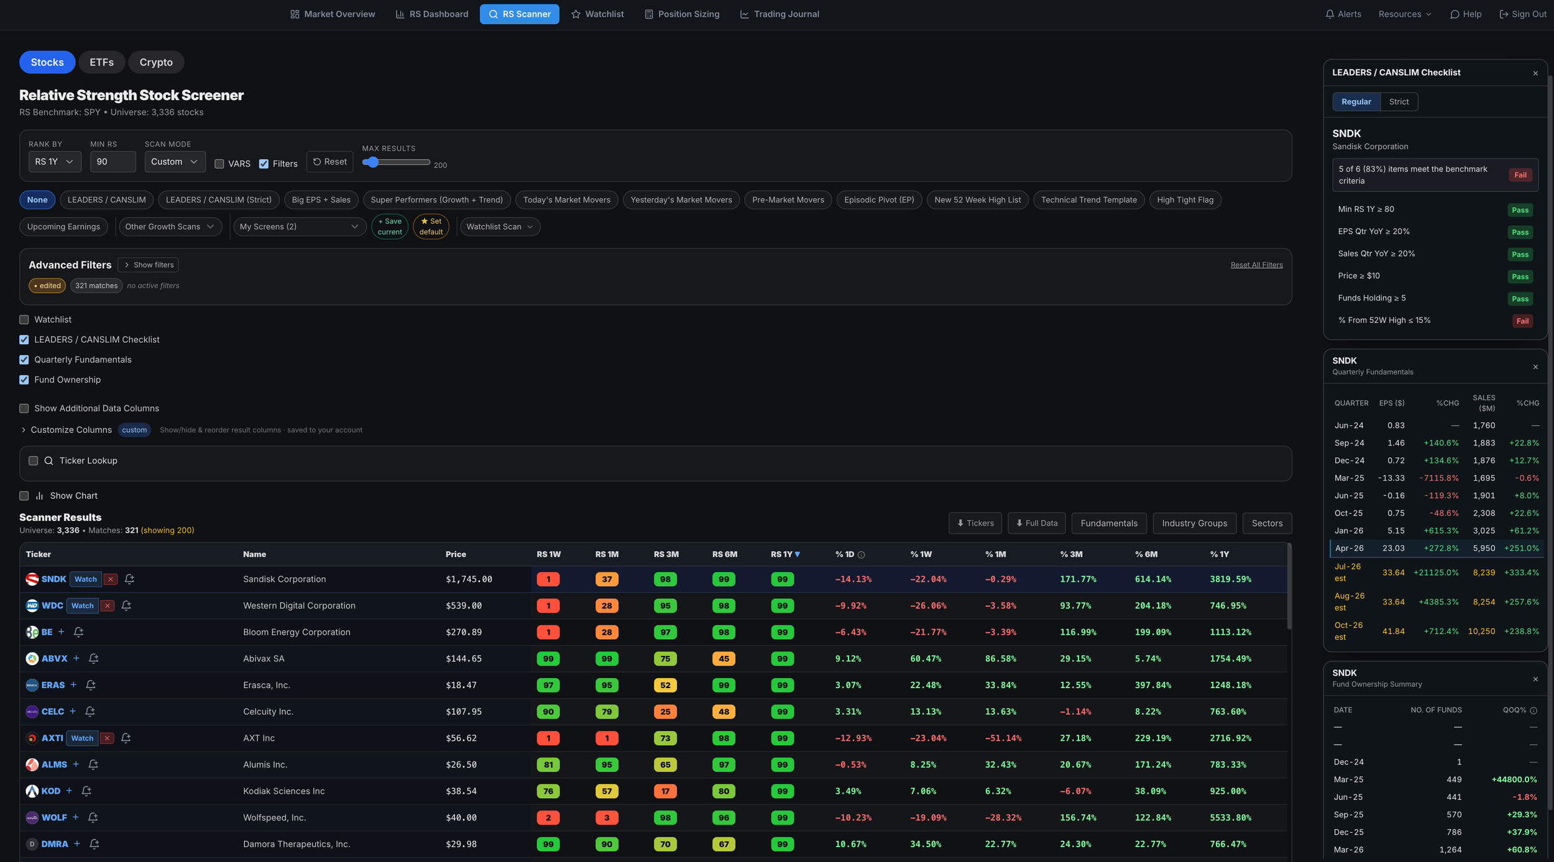Uncheck LEADERS / CANSLIM Checklist checkbox
The image size is (1554, 862).
(x=24, y=340)
